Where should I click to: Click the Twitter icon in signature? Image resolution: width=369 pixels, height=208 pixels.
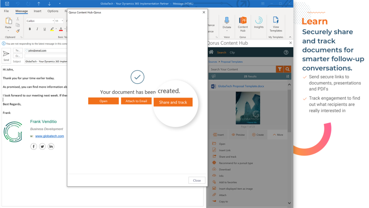pos(42,146)
